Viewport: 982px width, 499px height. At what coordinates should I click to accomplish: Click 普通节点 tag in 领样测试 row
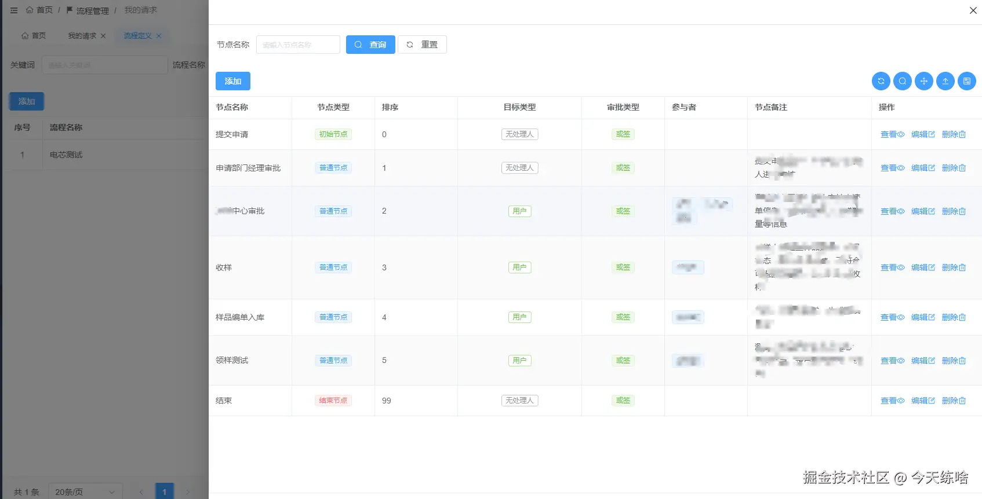click(x=333, y=361)
